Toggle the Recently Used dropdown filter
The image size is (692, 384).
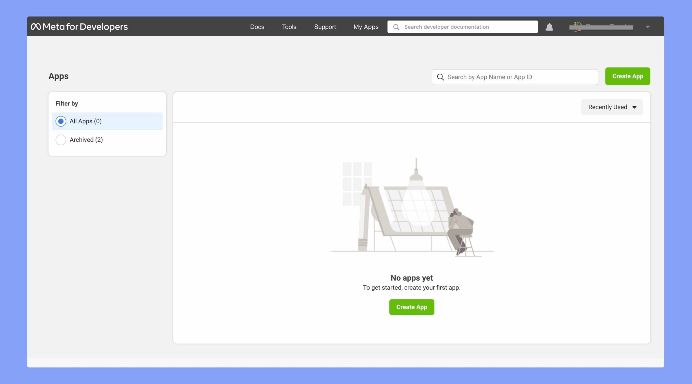(x=612, y=107)
